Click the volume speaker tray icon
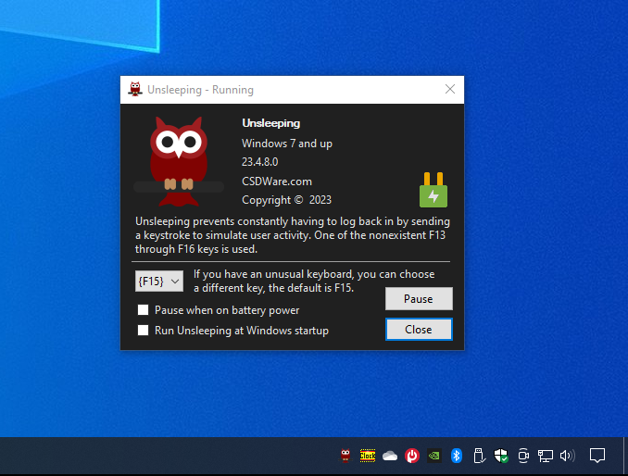The image size is (628, 476). [568, 456]
